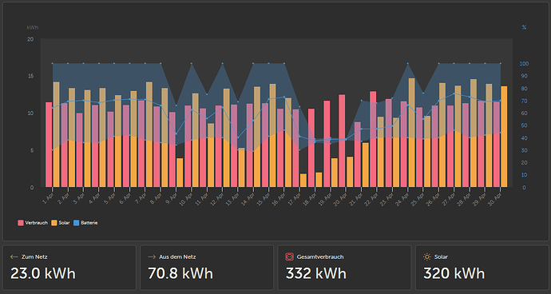
Task: Open the Gesamtverbrauch 332 kWh card
Action: (x=344, y=268)
